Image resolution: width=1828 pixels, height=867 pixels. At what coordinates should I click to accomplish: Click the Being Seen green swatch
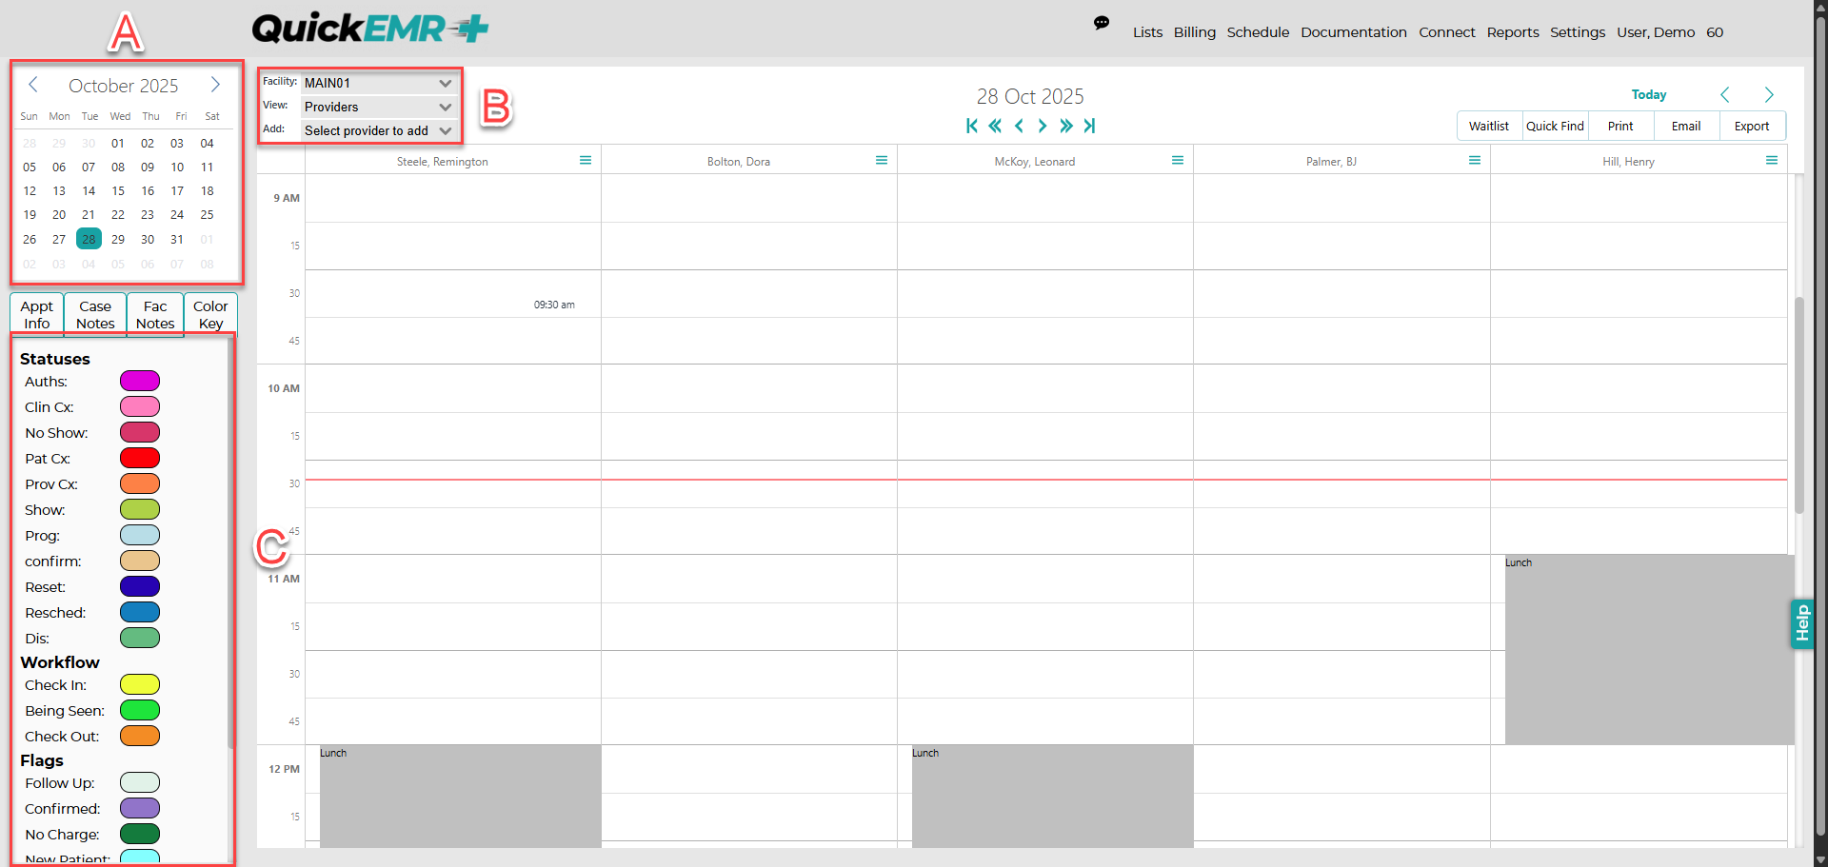(140, 710)
